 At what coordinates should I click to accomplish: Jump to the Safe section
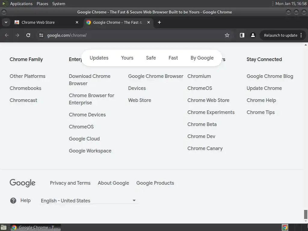click(151, 58)
